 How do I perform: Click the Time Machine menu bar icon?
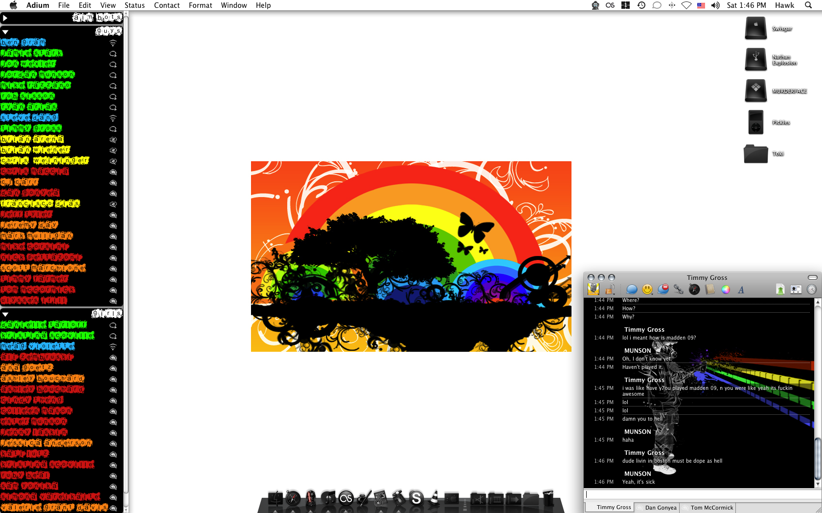point(641,5)
